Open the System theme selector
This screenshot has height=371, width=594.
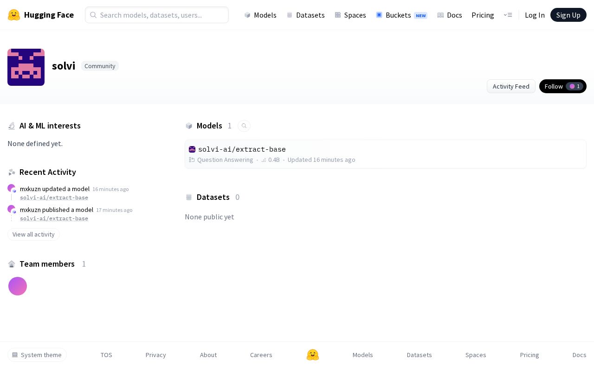pyautogui.click(x=37, y=355)
